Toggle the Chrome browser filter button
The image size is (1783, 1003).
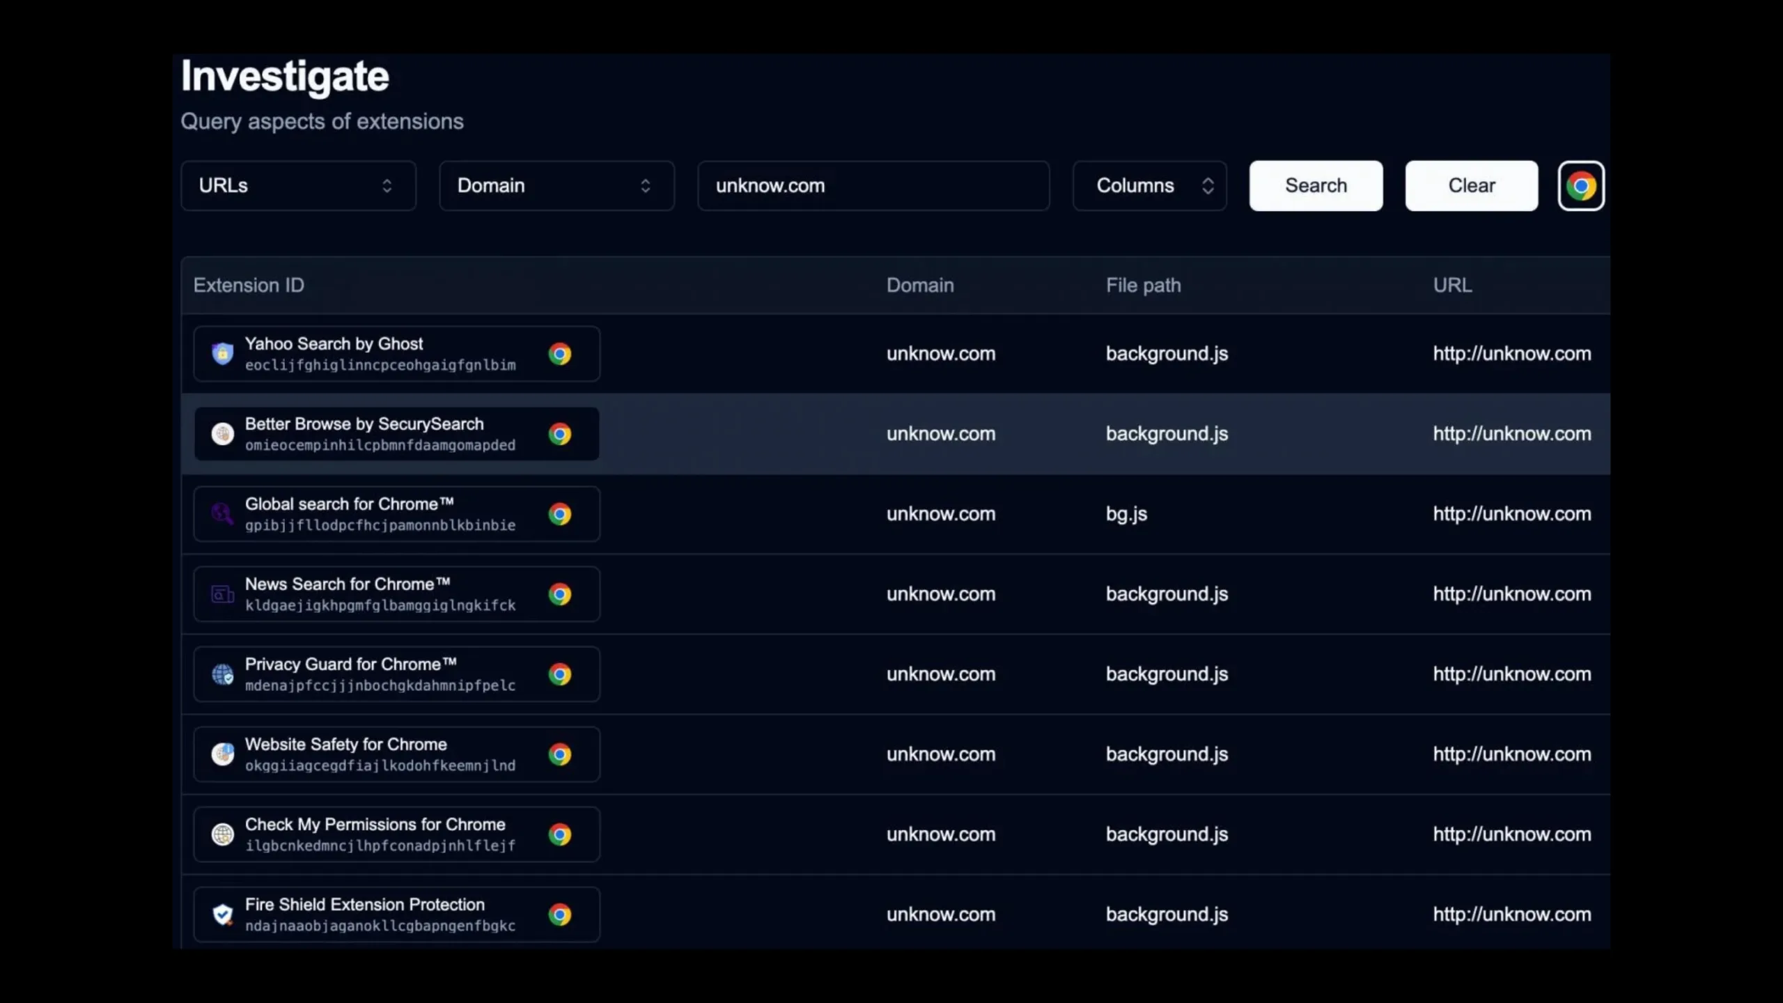pyautogui.click(x=1580, y=186)
